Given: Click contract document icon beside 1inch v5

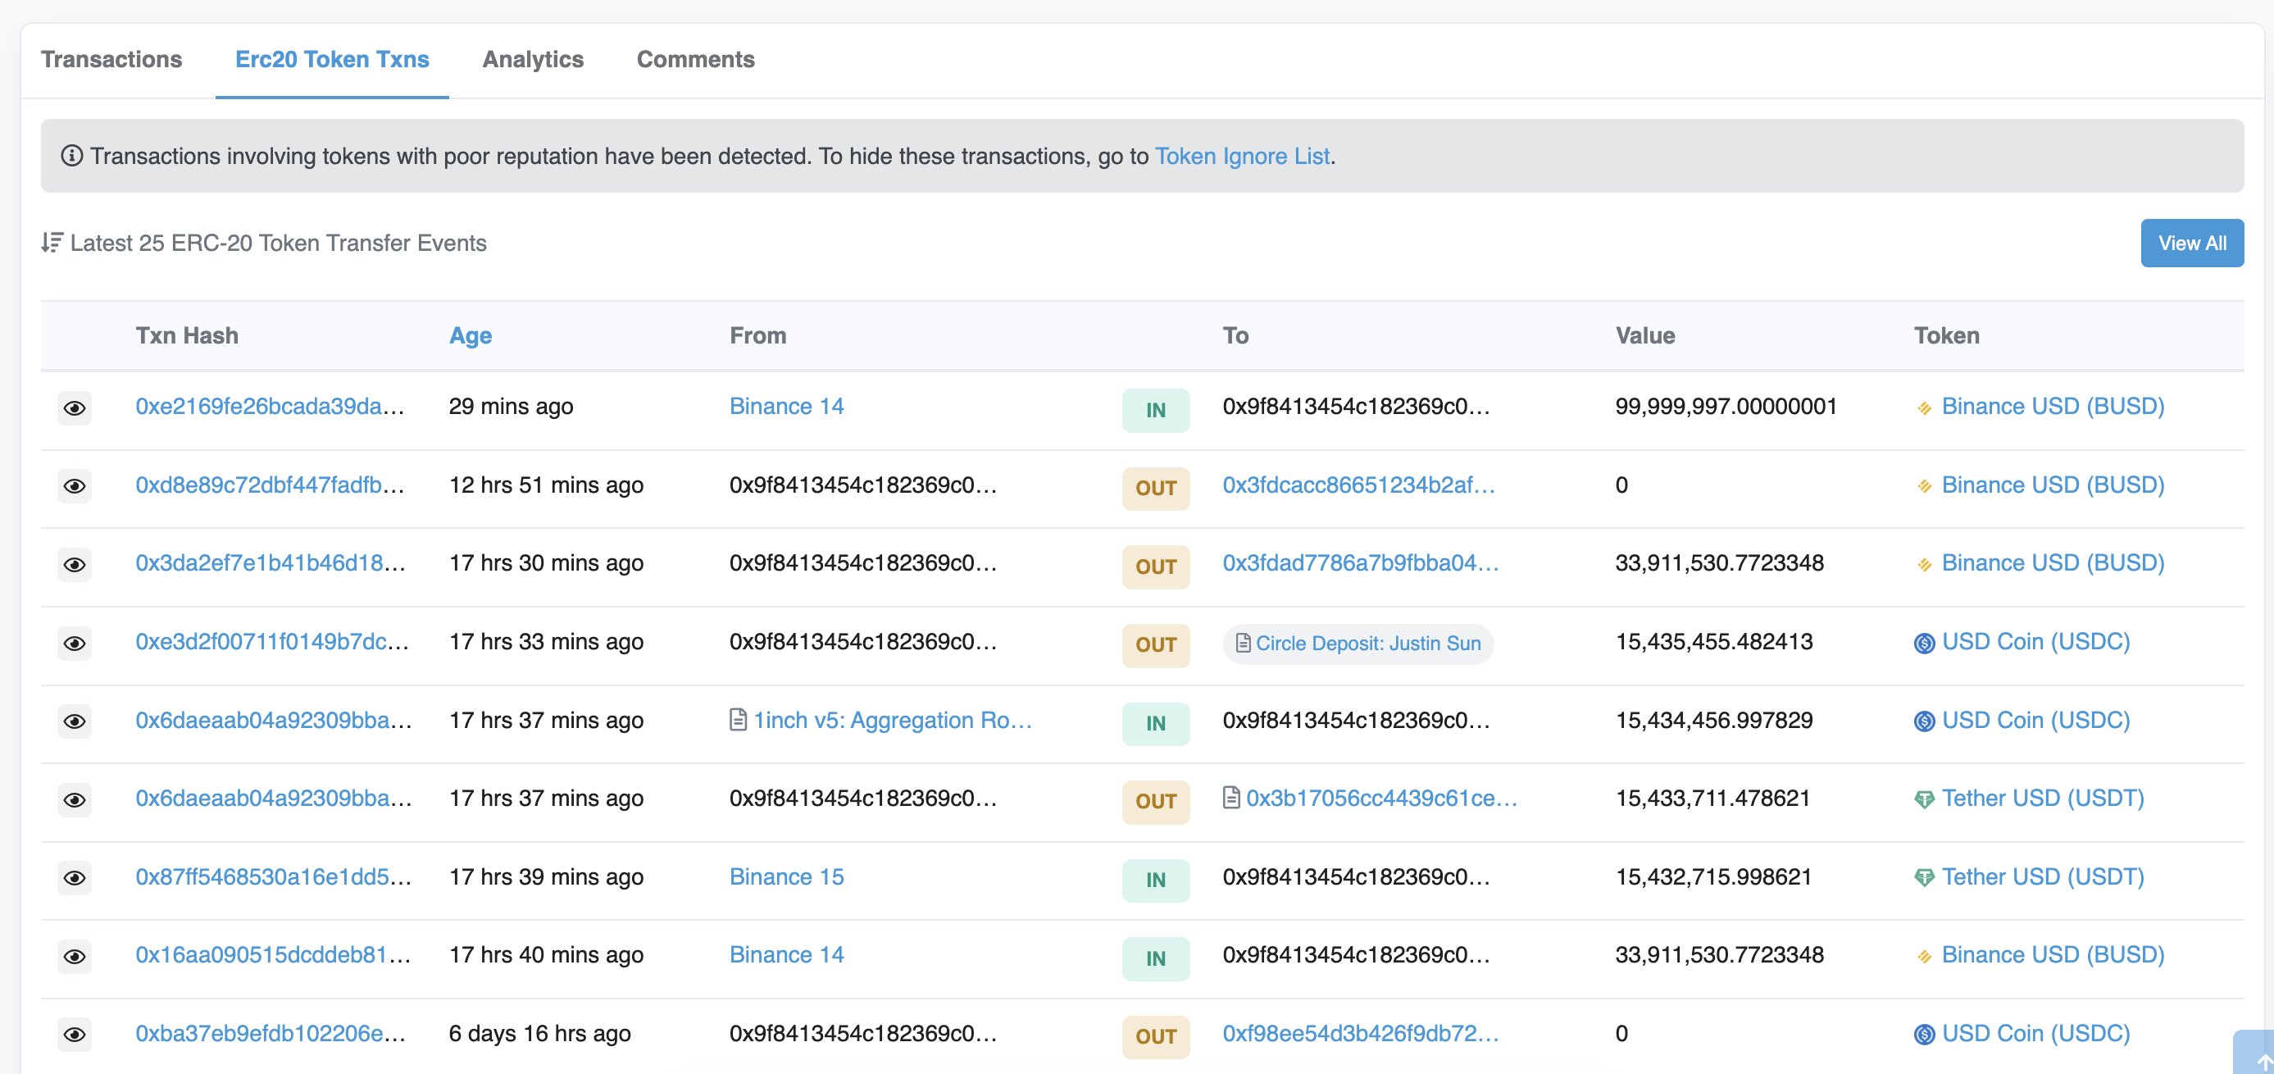Looking at the screenshot, I should pos(739,721).
